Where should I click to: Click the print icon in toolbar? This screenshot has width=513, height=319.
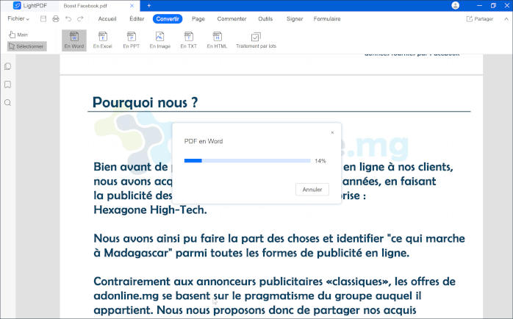[56, 18]
